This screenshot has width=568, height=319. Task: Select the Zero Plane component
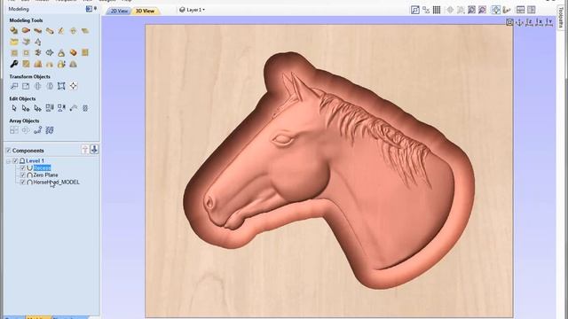[45, 175]
